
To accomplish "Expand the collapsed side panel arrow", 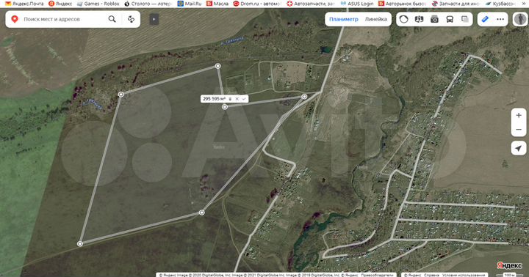I will 154,19.
